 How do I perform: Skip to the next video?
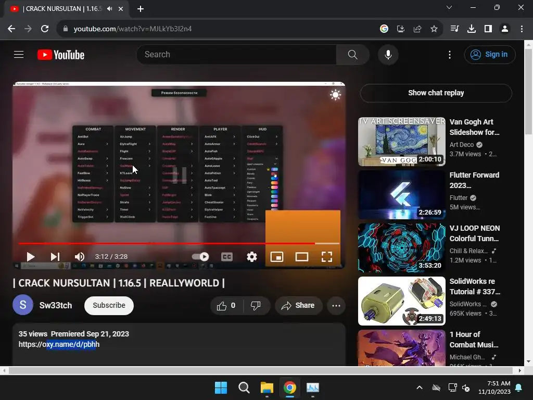pyautogui.click(x=55, y=257)
